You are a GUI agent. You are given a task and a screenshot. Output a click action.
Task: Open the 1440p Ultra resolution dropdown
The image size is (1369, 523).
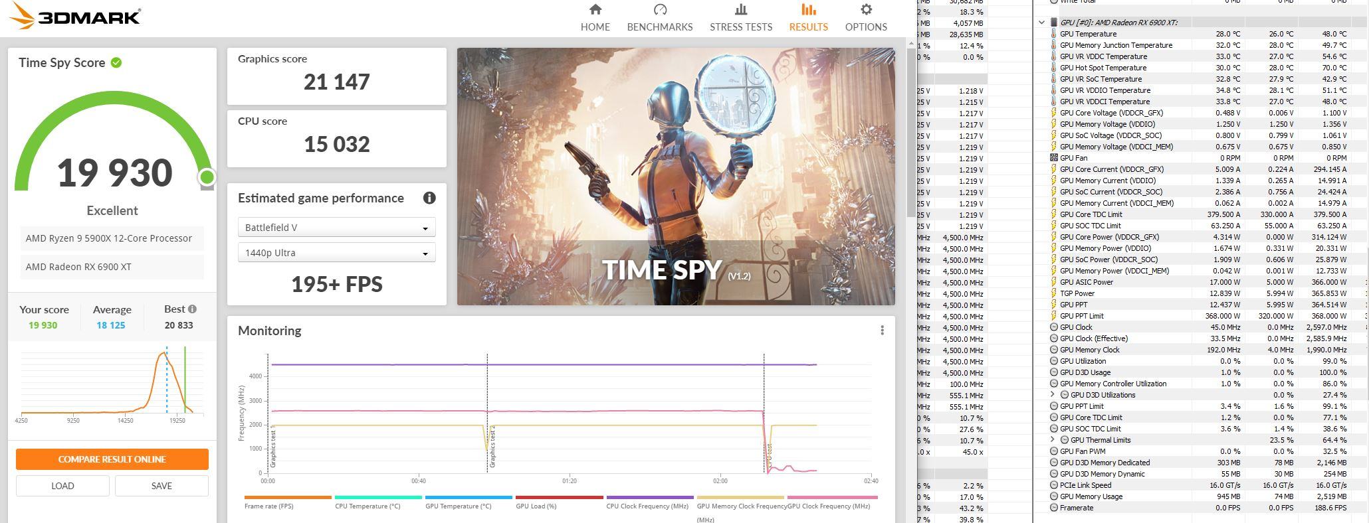tap(337, 253)
